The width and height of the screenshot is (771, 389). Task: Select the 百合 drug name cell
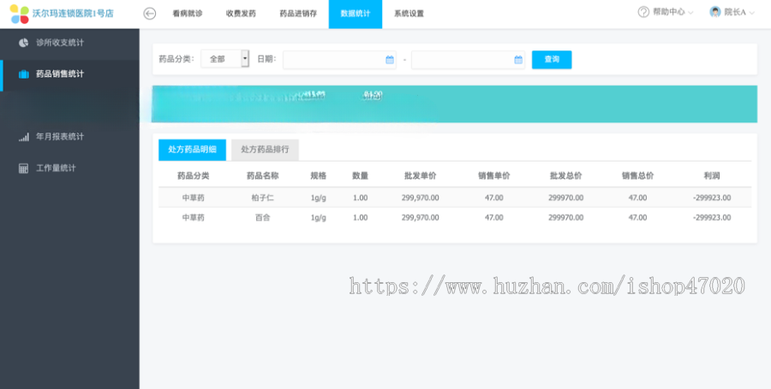[263, 217]
